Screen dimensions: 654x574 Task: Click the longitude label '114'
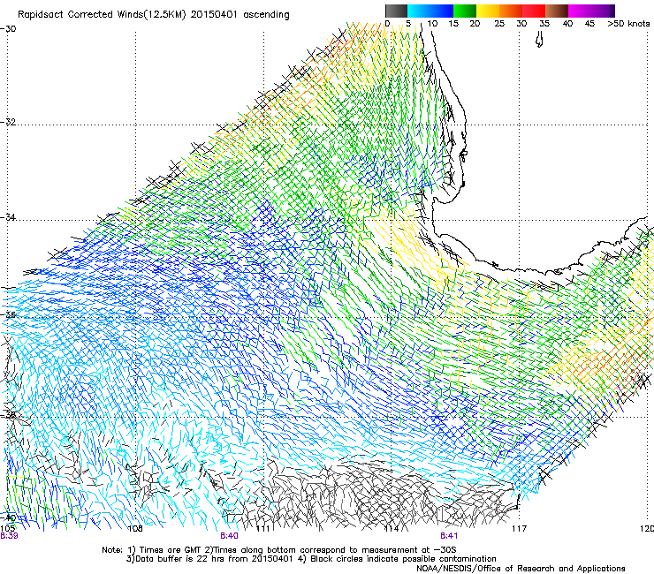[392, 529]
